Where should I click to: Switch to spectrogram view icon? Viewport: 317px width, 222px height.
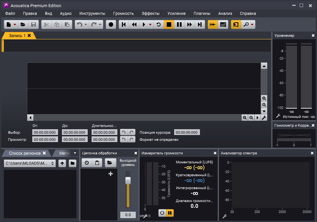(223, 24)
